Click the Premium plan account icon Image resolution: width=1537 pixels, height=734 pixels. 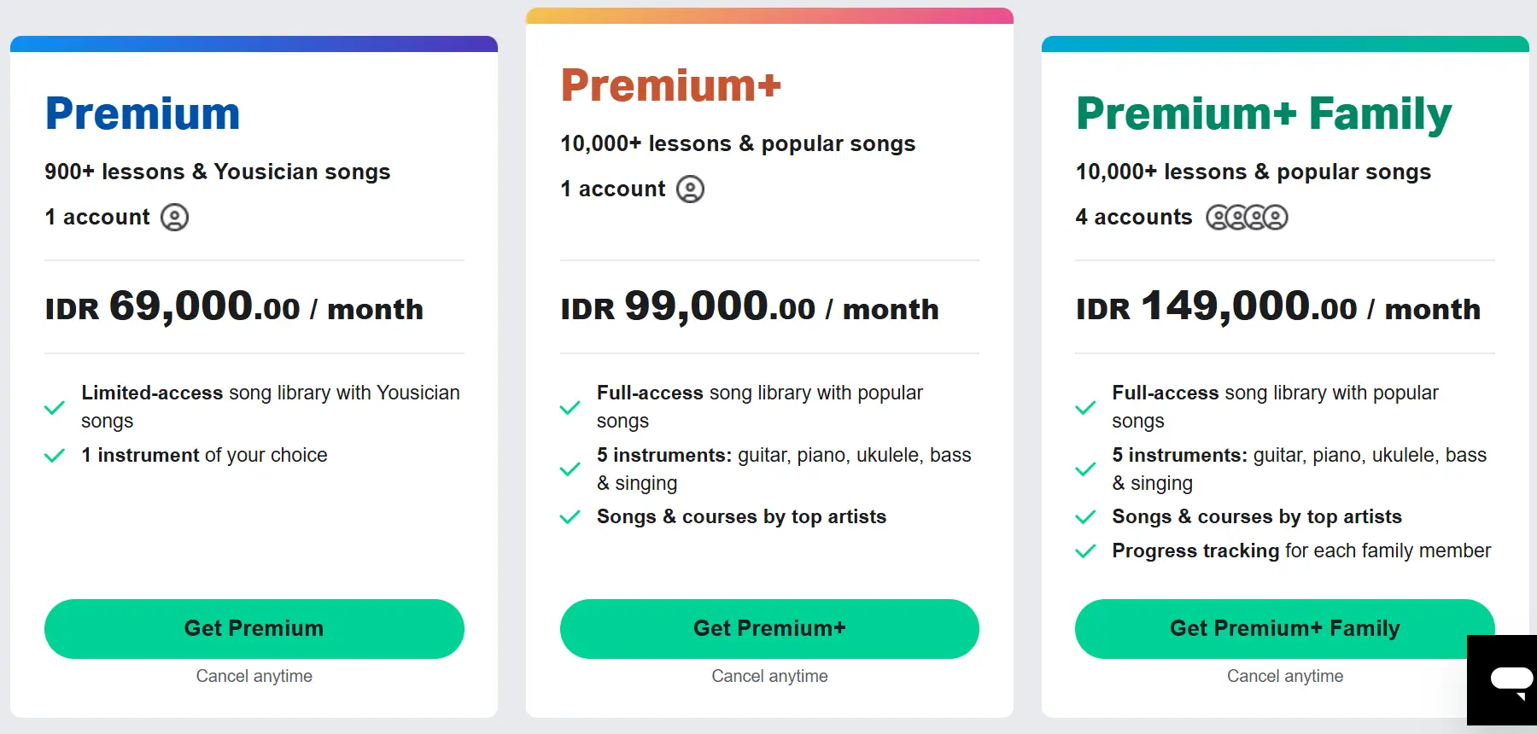tap(175, 218)
